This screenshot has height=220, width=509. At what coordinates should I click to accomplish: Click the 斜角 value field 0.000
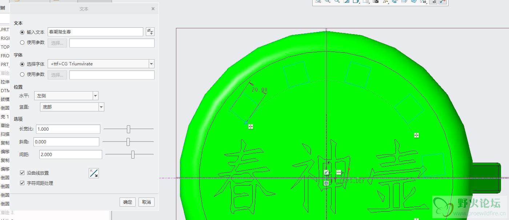point(66,142)
